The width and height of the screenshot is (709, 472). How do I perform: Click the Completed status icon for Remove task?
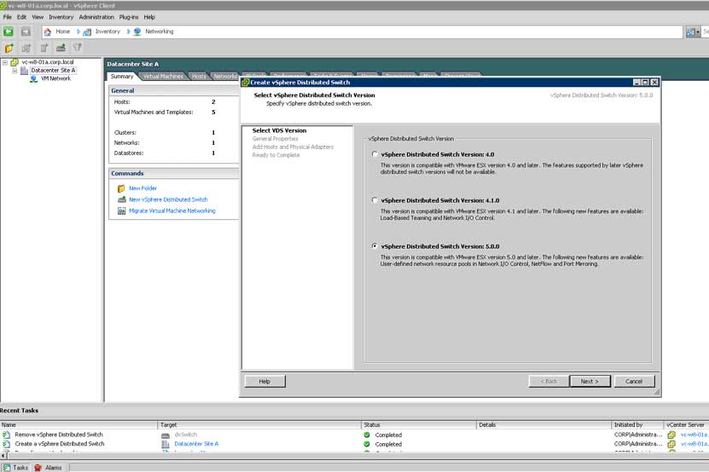tap(367, 435)
